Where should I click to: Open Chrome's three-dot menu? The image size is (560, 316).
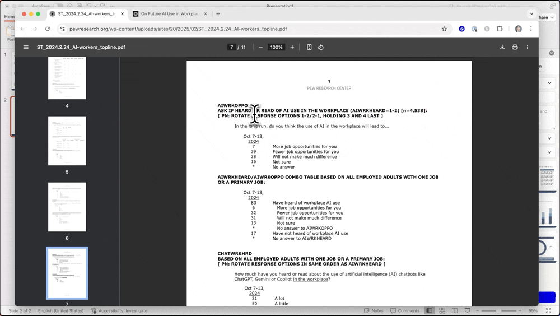point(531,29)
